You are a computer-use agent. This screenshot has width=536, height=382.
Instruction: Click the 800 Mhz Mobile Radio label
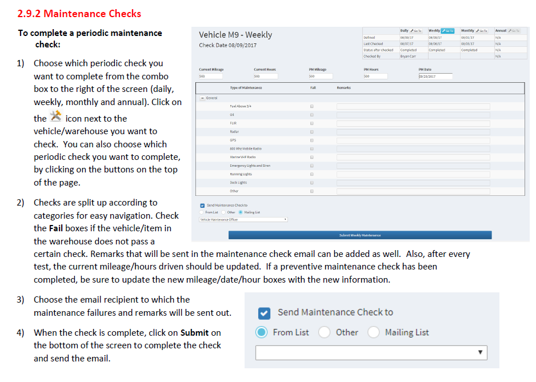coord(246,149)
